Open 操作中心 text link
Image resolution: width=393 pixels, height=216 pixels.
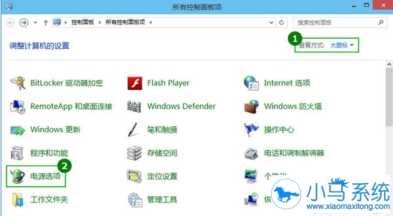tap(279, 129)
